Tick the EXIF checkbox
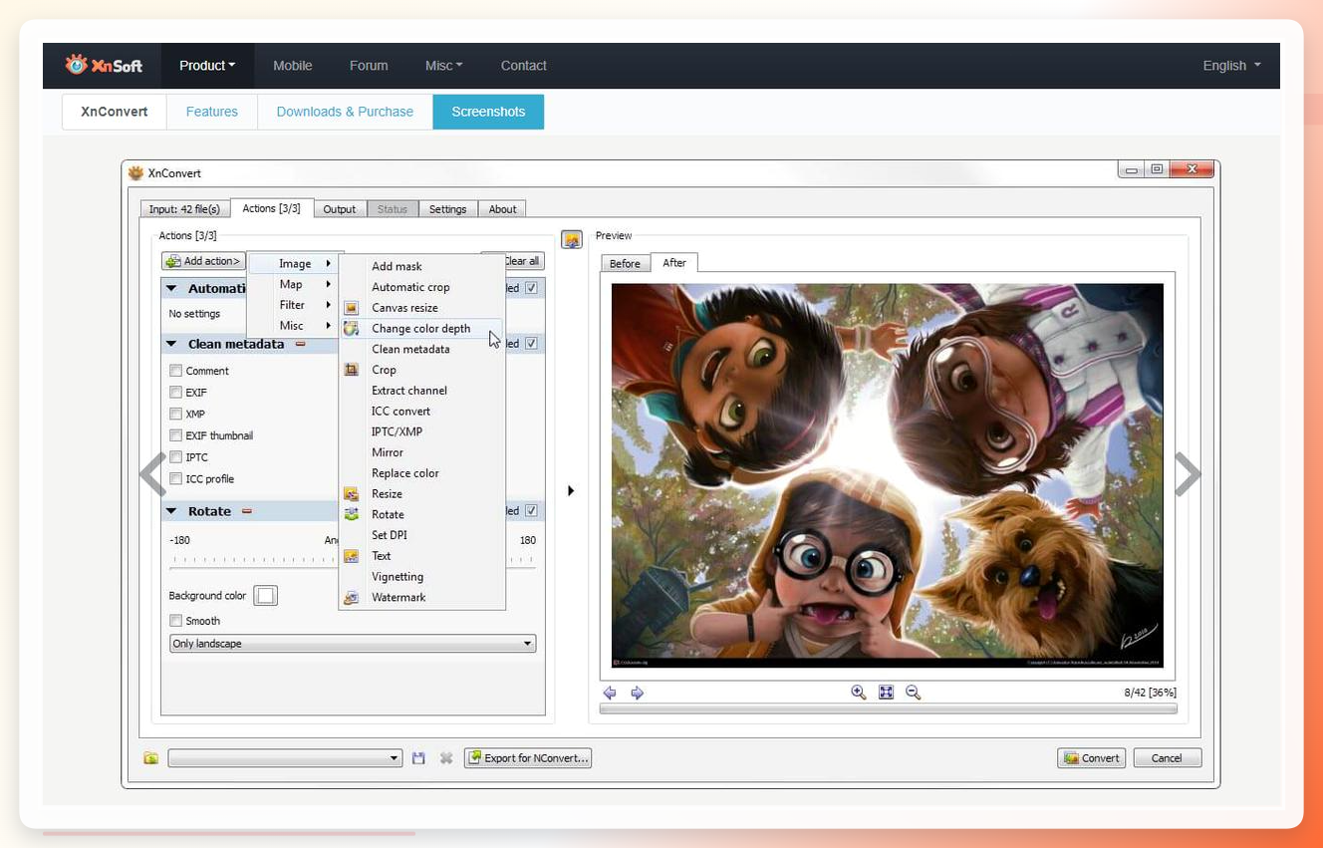The width and height of the screenshot is (1323, 848). [x=175, y=393]
